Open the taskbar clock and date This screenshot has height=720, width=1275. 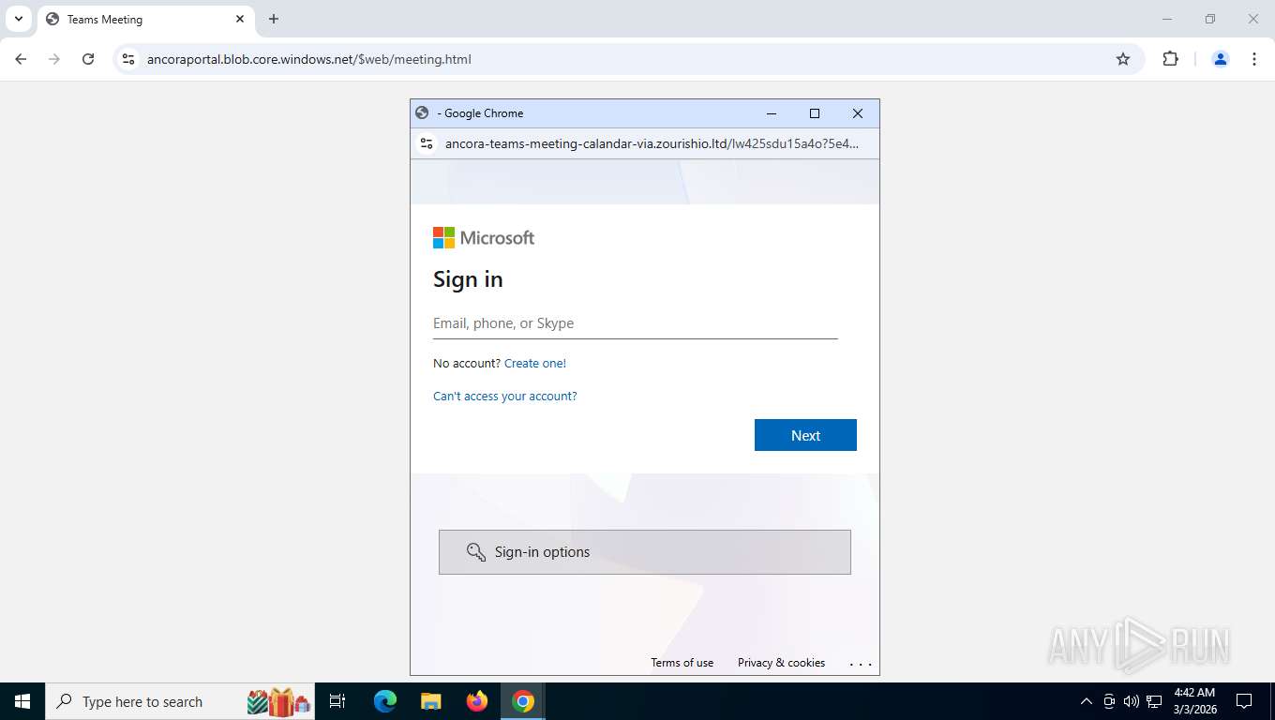click(x=1194, y=701)
